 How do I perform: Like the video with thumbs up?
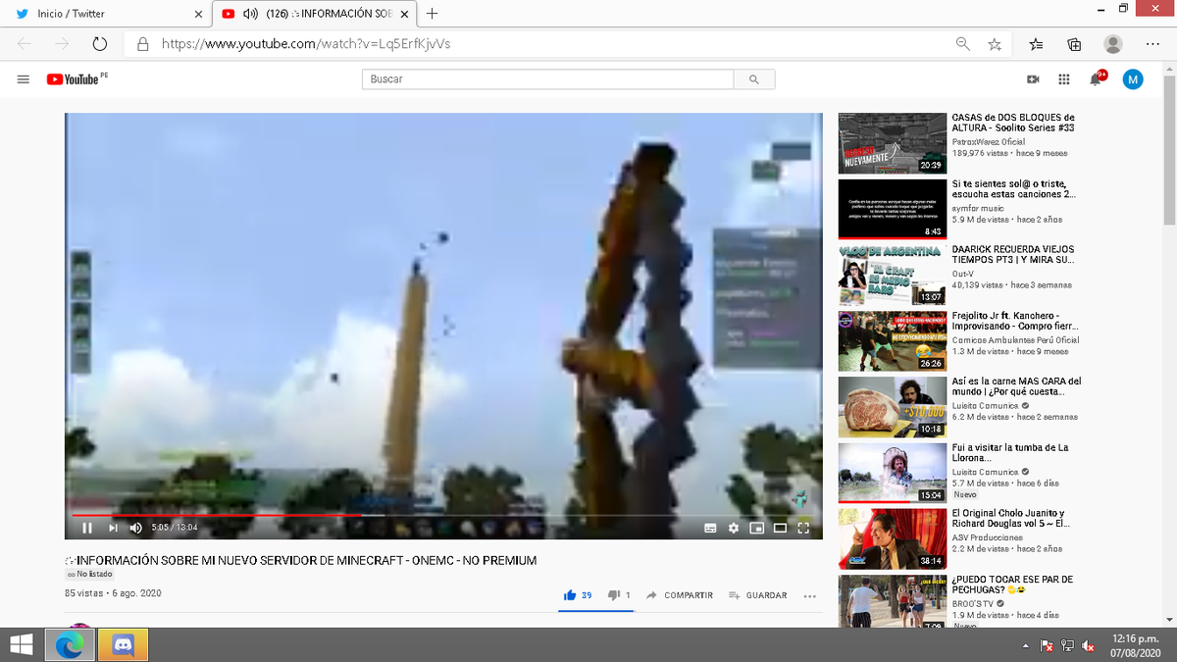[x=578, y=595]
